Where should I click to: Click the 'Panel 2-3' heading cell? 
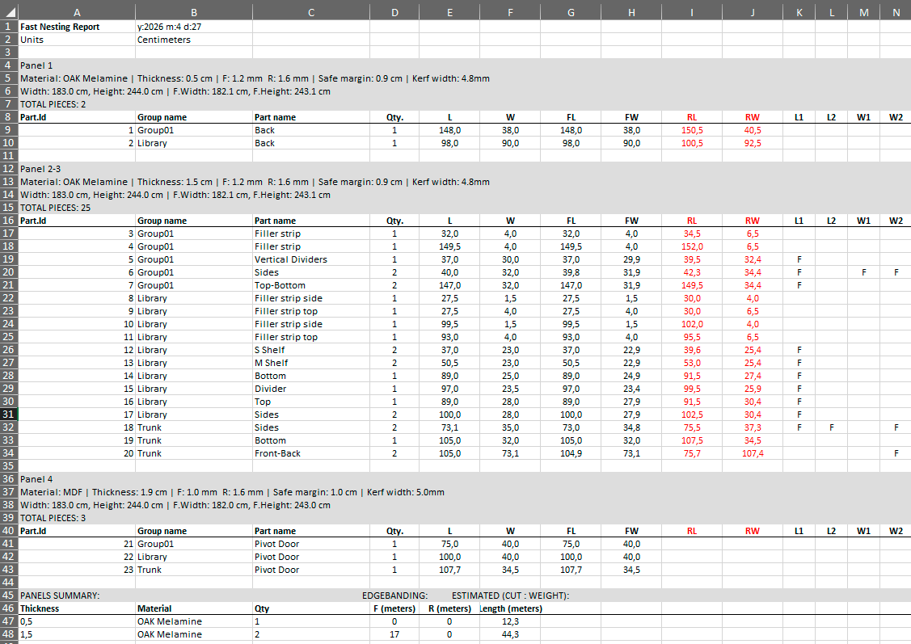pos(40,169)
